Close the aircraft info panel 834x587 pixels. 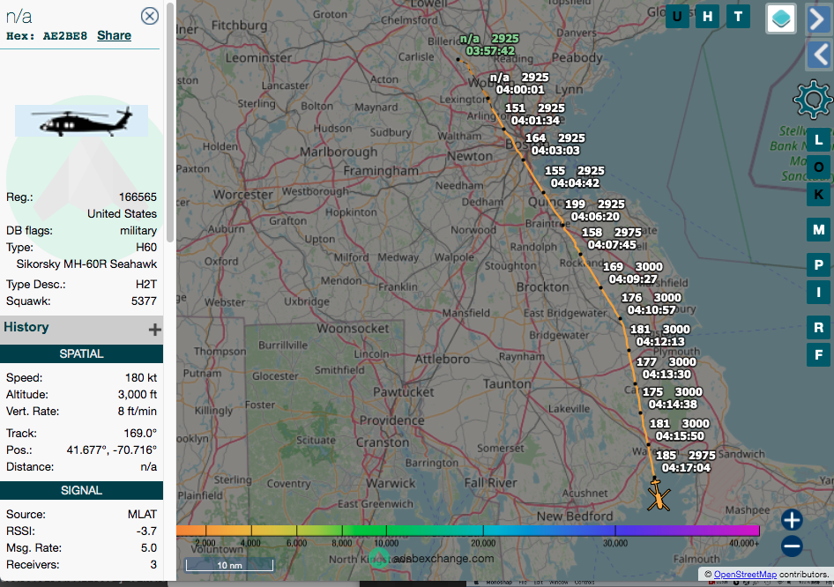[x=150, y=16]
